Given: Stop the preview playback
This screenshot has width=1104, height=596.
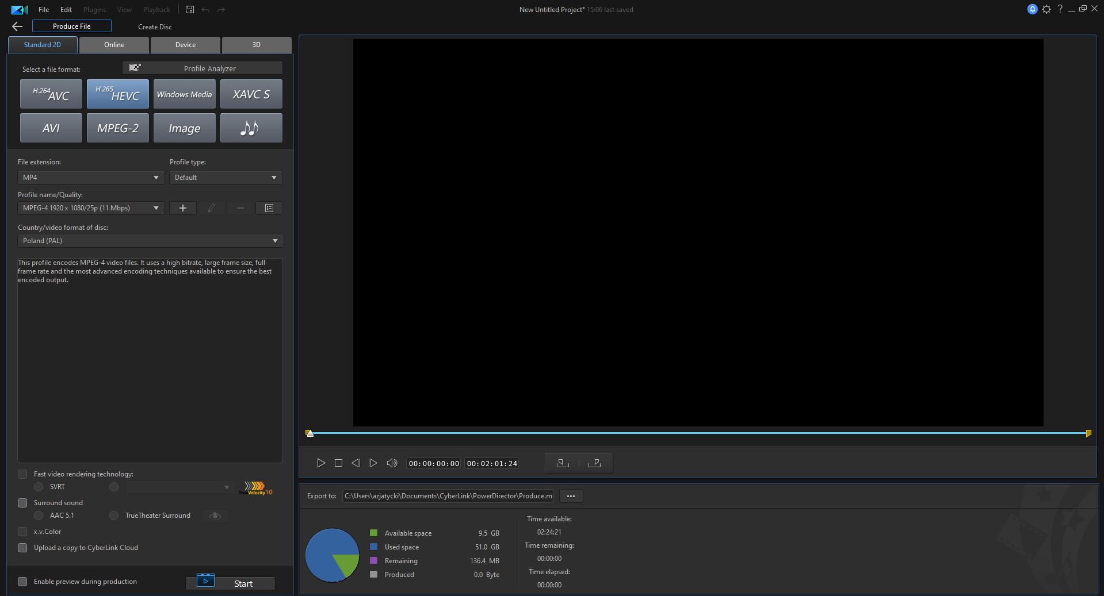Looking at the screenshot, I should [x=338, y=463].
